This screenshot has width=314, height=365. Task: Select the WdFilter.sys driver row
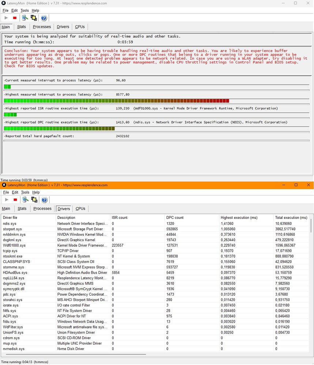click(155, 327)
